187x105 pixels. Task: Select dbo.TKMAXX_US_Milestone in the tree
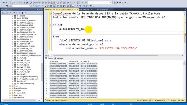(x=26, y=53)
